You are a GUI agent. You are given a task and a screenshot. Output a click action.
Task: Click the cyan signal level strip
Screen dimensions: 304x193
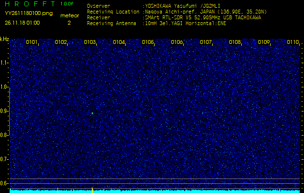pos(155,191)
